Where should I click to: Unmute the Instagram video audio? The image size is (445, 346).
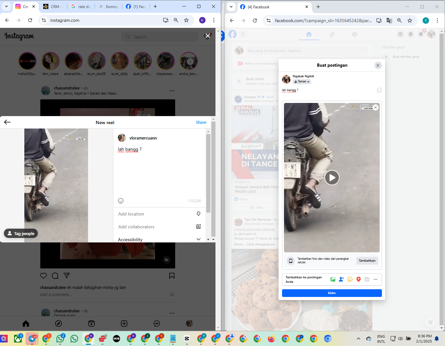pyautogui.click(x=166, y=260)
